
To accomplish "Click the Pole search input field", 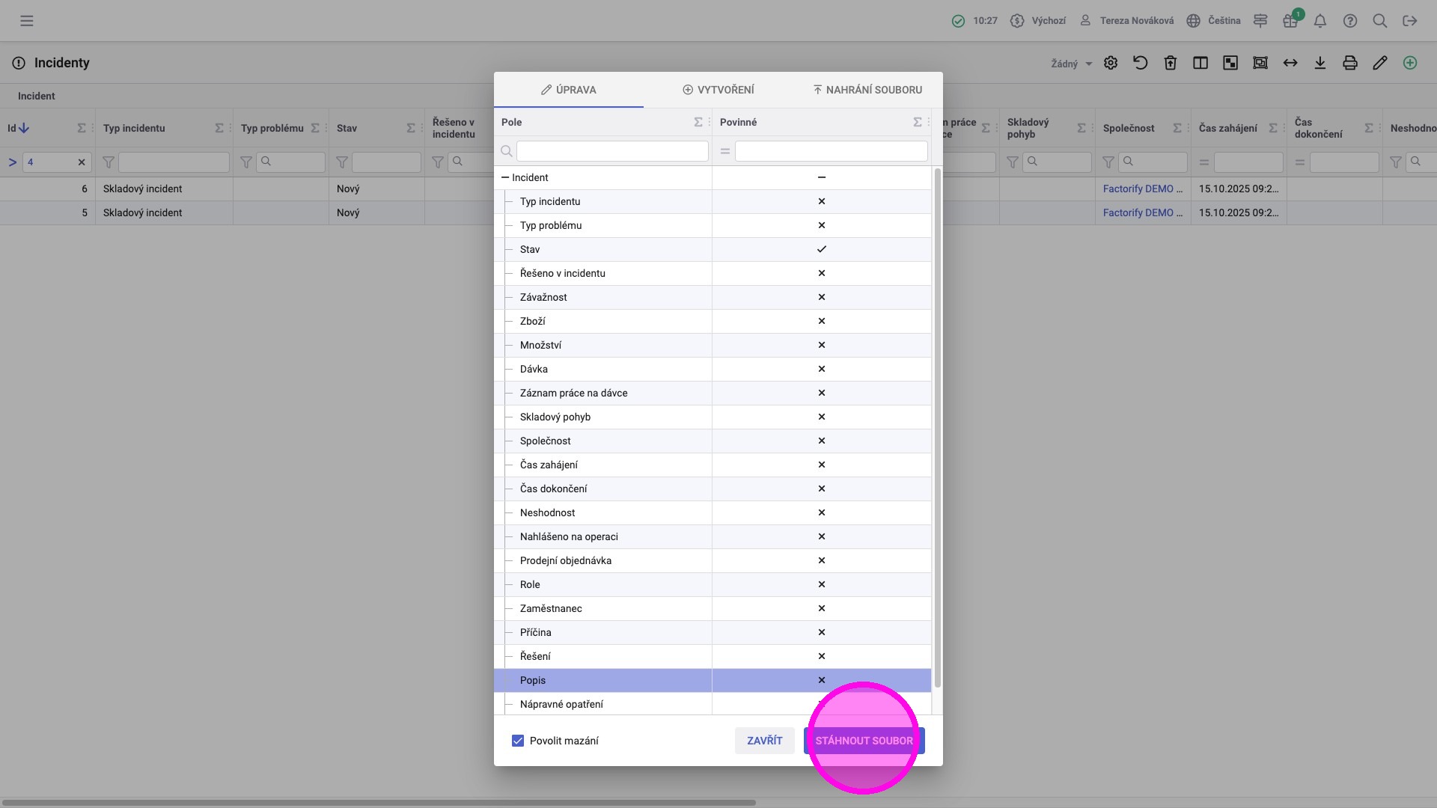I will coord(611,151).
